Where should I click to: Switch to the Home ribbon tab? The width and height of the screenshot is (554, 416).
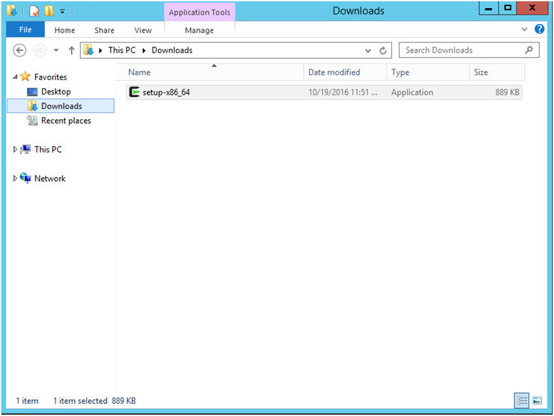(x=65, y=30)
